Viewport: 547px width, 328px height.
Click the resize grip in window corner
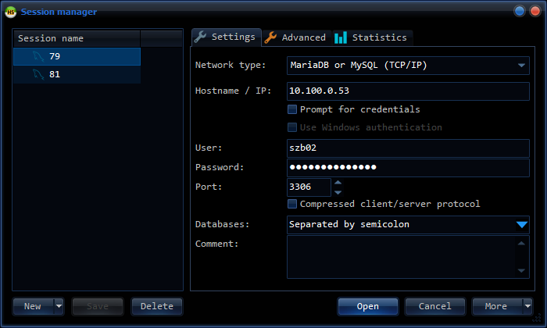pyautogui.click(x=537, y=318)
